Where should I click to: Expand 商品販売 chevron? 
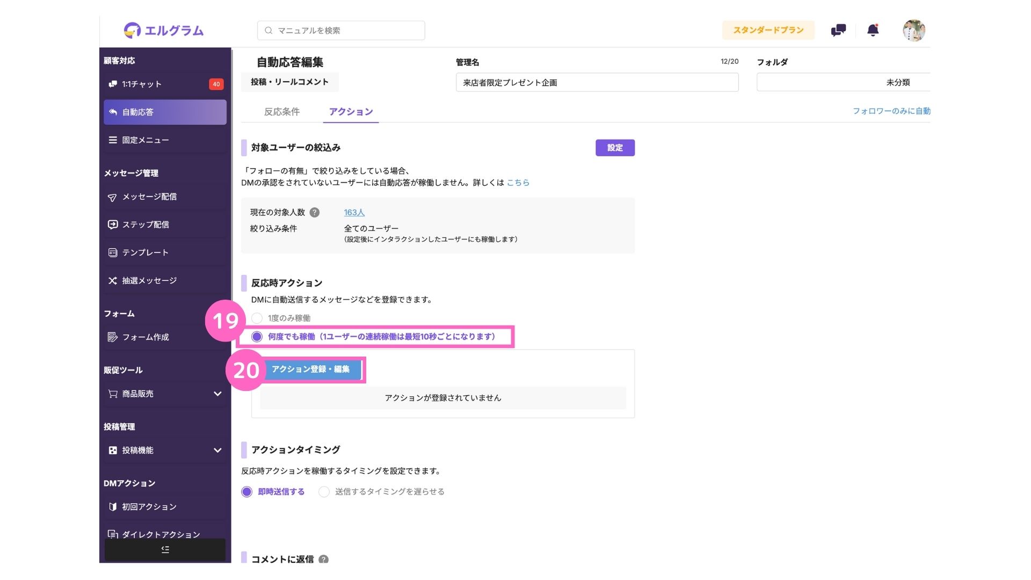point(217,394)
